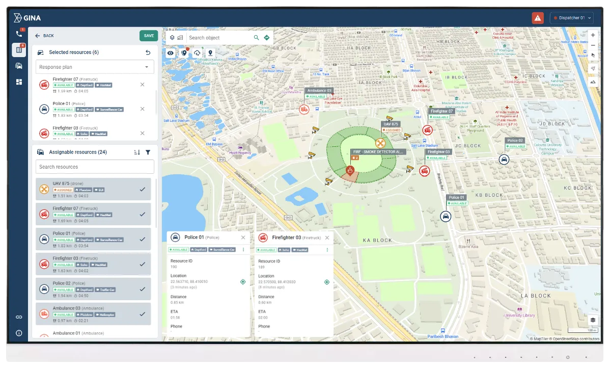
Task: Click the plain location pin map button
Action: pos(210,53)
